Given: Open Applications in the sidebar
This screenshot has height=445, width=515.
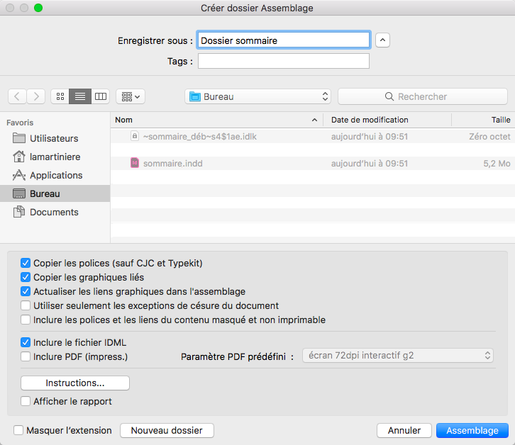Looking at the screenshot, I should [x=55, y=175].
